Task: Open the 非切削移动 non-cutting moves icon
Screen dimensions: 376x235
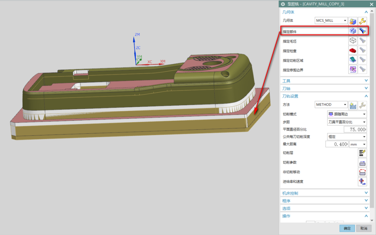Action: click(x=362, y=172)
